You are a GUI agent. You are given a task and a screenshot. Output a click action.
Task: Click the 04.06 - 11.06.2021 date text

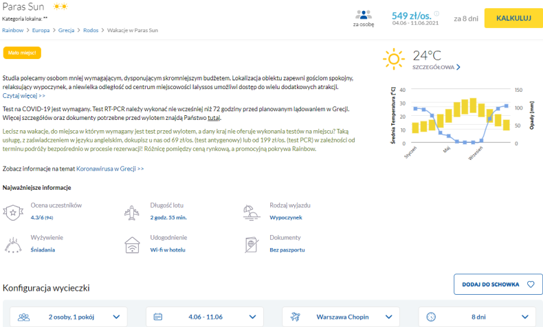click(x=415, y=23)
